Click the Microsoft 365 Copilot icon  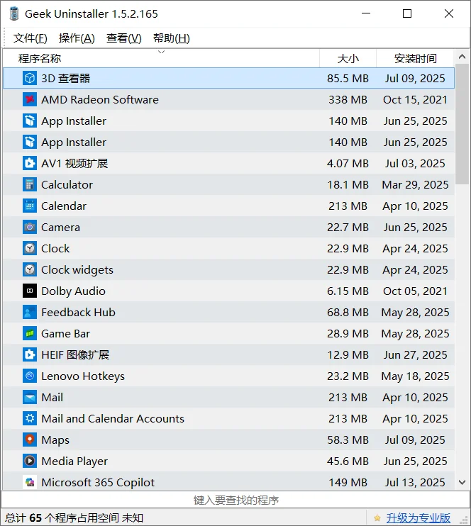coord(30,482)
